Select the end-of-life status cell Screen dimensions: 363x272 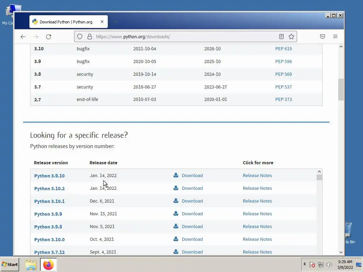87,100
